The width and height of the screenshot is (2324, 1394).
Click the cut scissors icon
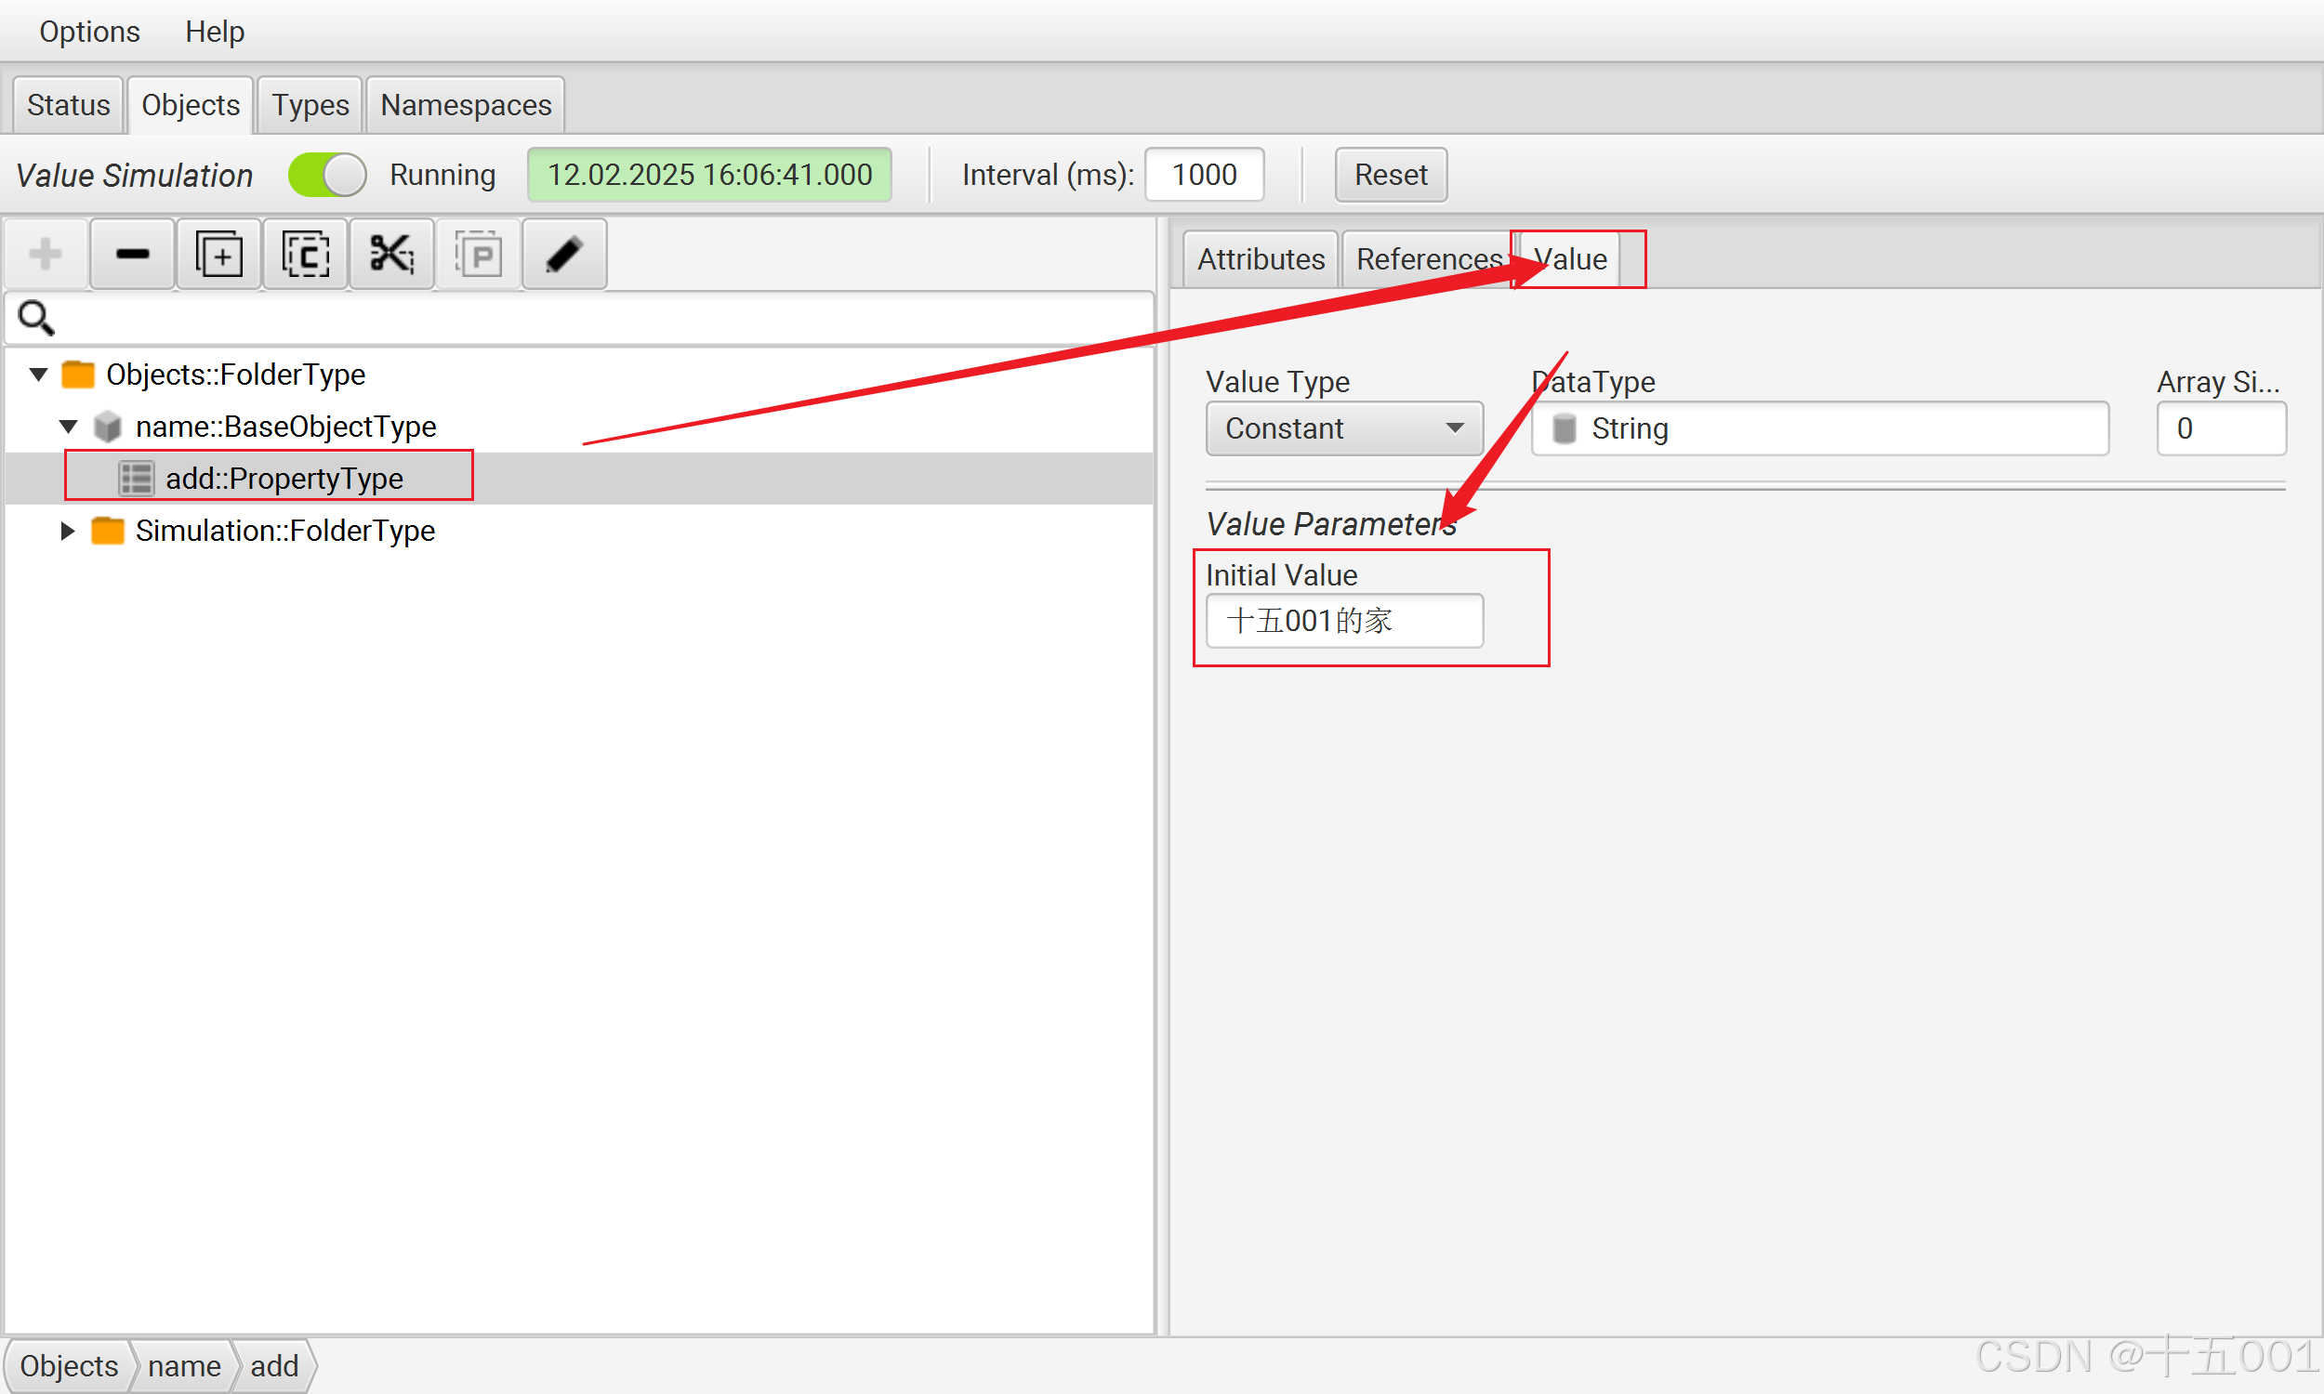391,255
